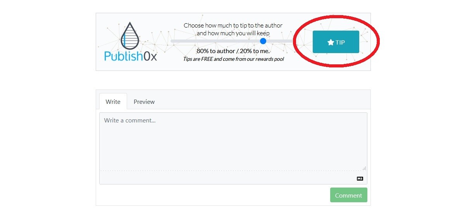Click the blue tip slider handle

263,41
